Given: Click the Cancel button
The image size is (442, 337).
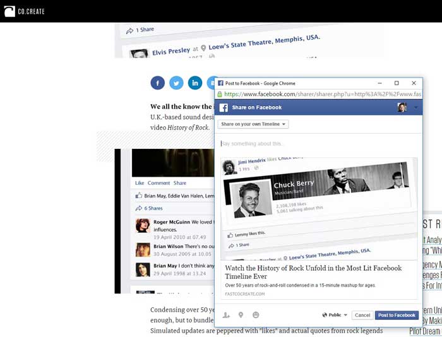Looking at the screenshot, I should tap(362, 315).
